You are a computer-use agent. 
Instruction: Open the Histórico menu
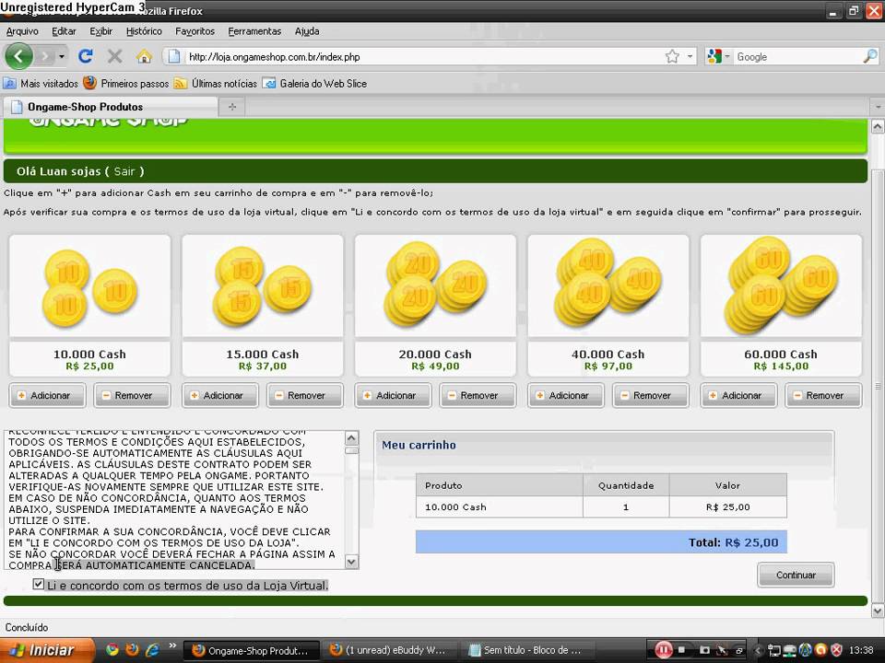coord(144,31)
